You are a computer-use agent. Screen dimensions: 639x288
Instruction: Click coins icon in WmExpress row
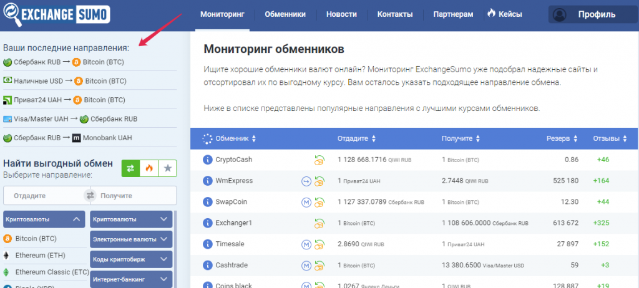point(319,181)
